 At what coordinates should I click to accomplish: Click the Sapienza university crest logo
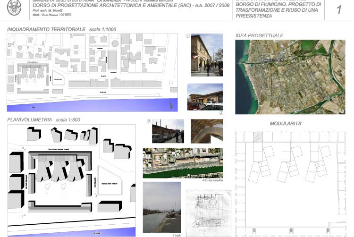pyautogui.click(x=14, y=7)
